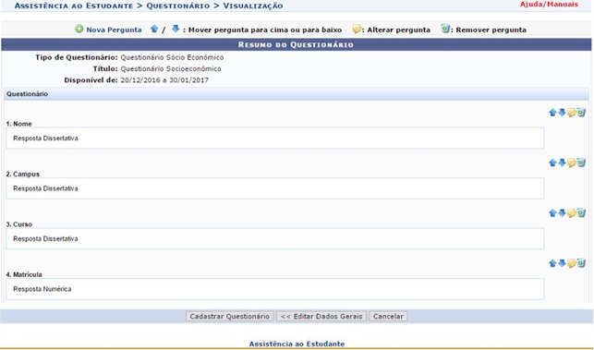Move question 4 Matrícula up
The height and width of the screenshot is (350, 594).
pos(552,263)
